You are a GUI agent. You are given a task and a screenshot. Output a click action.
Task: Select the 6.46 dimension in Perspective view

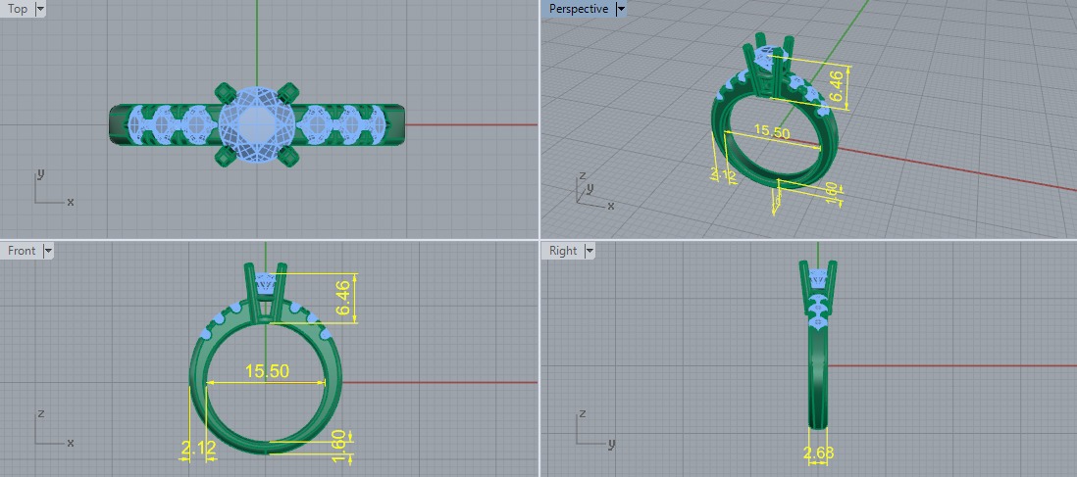click(x=836, y=87)
